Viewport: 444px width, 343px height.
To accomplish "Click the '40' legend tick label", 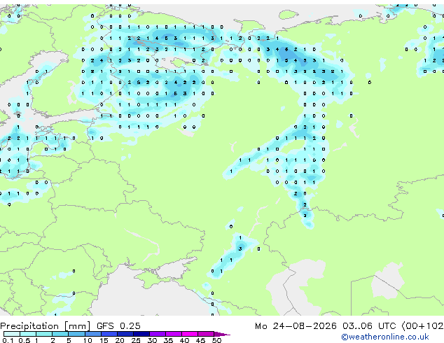I will (x=185, y=340).
